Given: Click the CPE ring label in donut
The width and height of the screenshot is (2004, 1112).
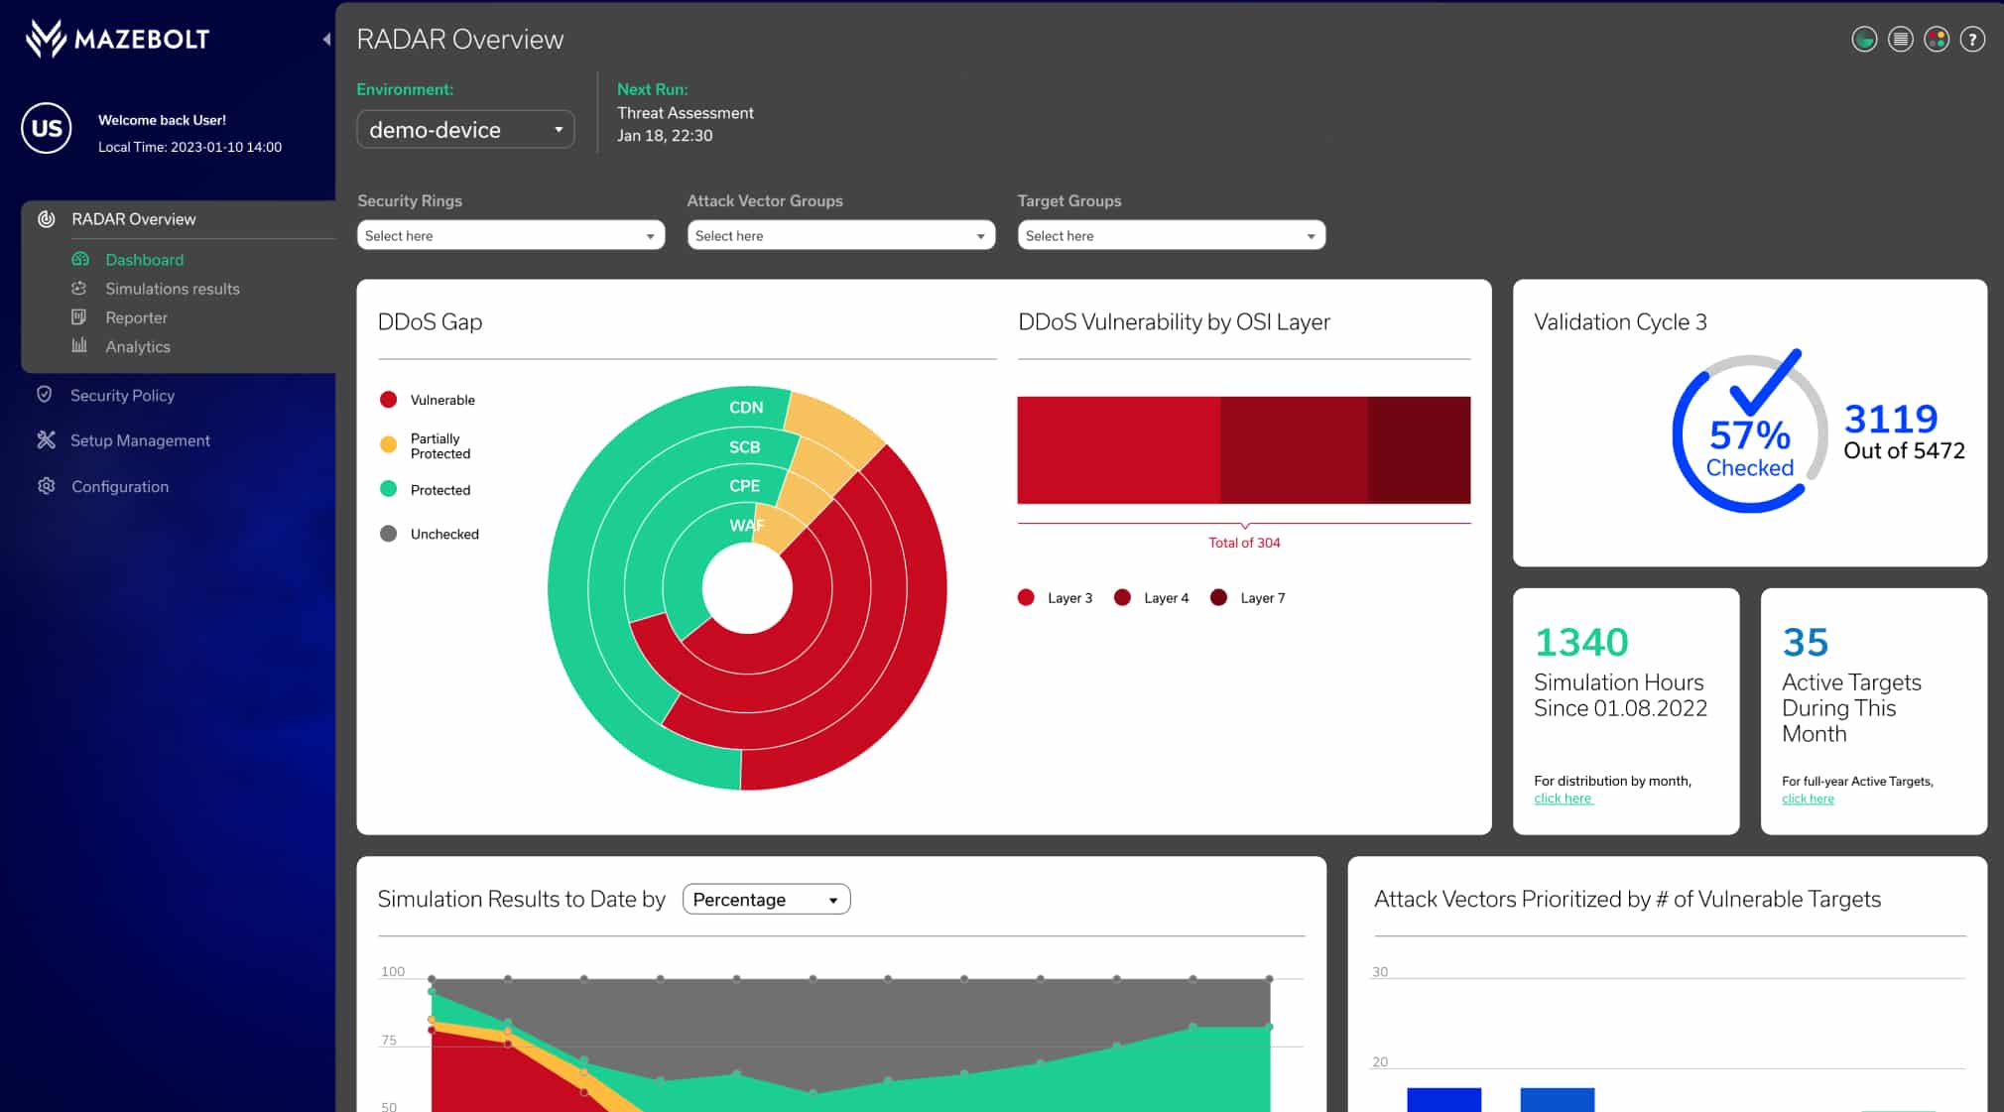Looking at the screenshot, I should click(x=745, y=486).
